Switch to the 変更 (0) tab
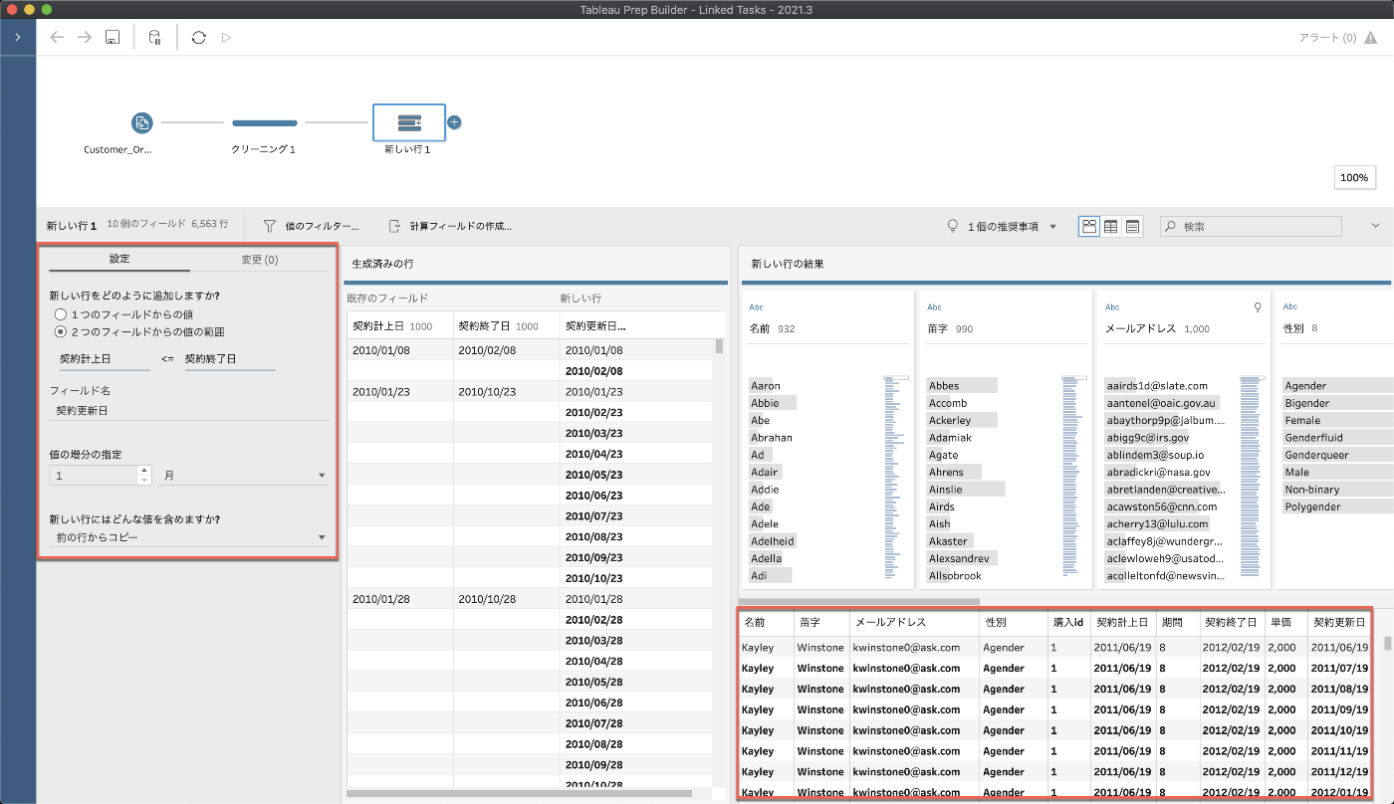 (x=260, y=259)
